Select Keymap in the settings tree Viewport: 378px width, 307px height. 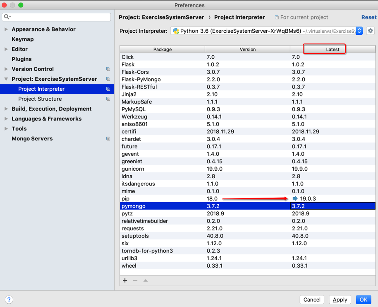(x=23, y=39)
